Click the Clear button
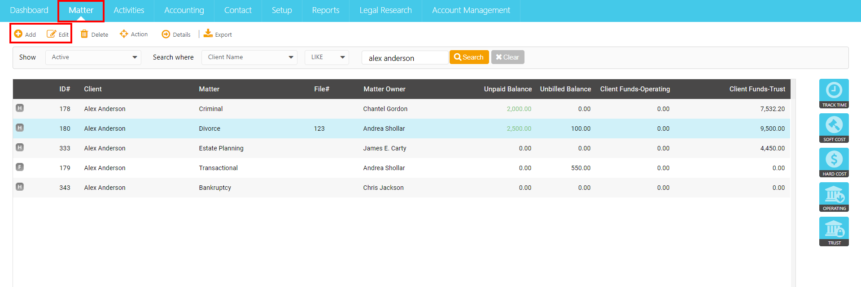Screen dimensions: 861x287 click(x=507, y=57)
